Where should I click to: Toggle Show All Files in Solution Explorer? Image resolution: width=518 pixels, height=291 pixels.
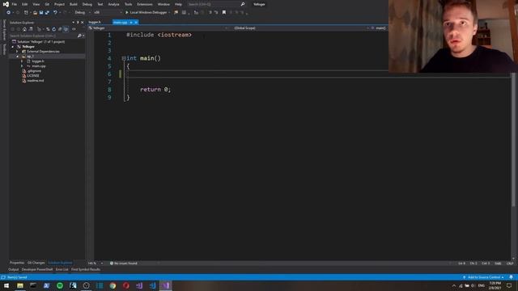(x=66, y=29)
